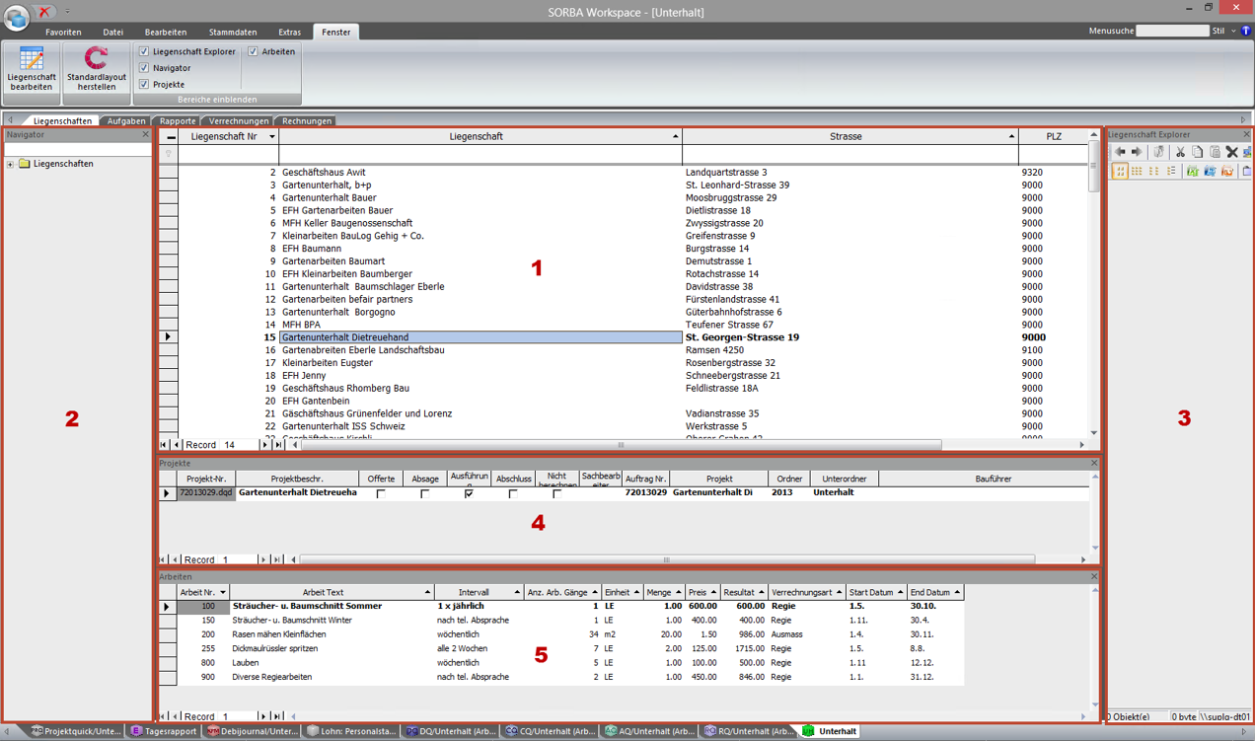The height and width of the screenshot is (741, 1255).
Task: Click into the Menusuche search field
Action: [1172, 32]
